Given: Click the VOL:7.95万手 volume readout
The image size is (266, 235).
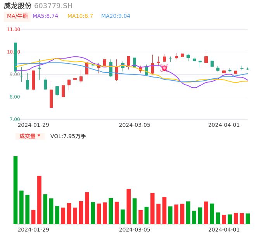Looking at the screenshot, I should click(68, 136).
